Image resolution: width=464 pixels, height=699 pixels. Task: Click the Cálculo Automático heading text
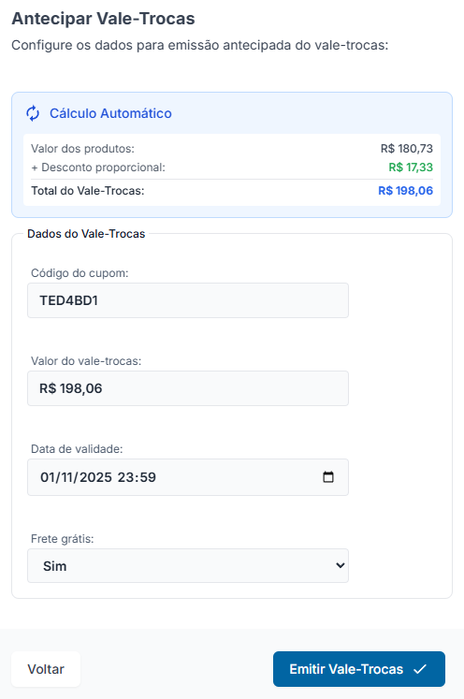click(x=110, y=113)
